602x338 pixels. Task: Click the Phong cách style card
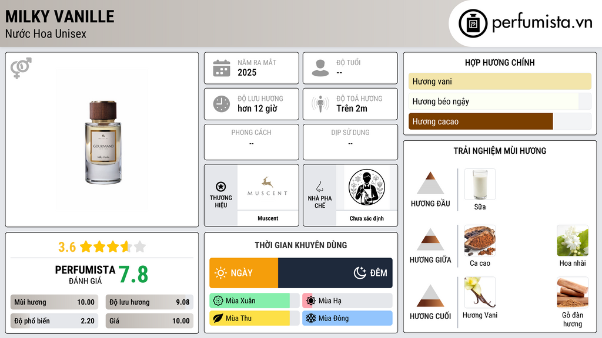(252, 142)
